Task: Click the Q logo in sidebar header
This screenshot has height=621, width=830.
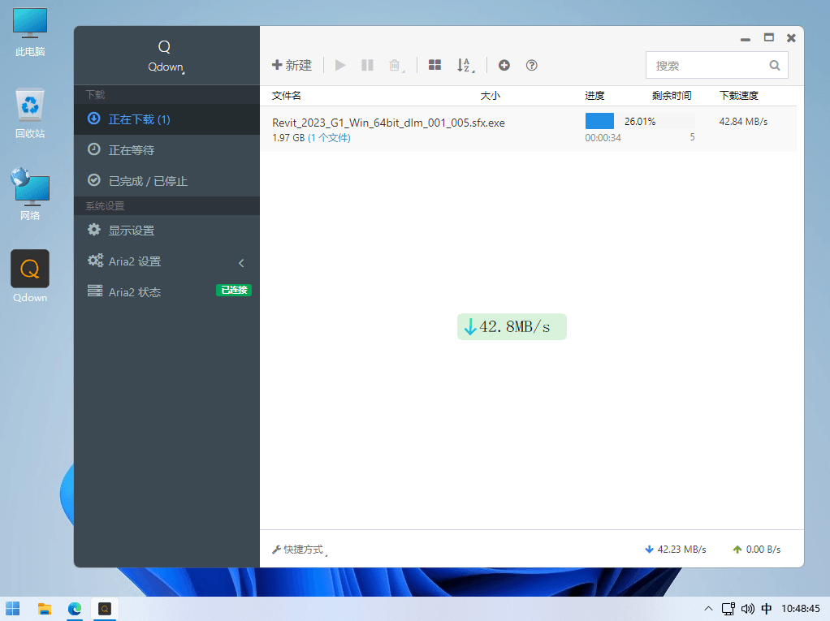Action: pyautogui.click(x=165, y=47)
